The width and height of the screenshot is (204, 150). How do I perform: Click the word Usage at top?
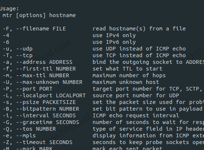(9, 9)
